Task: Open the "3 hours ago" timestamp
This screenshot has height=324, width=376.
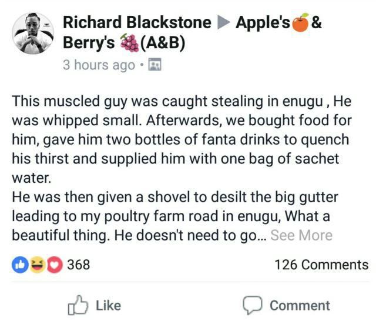Action: coord(99,65)
